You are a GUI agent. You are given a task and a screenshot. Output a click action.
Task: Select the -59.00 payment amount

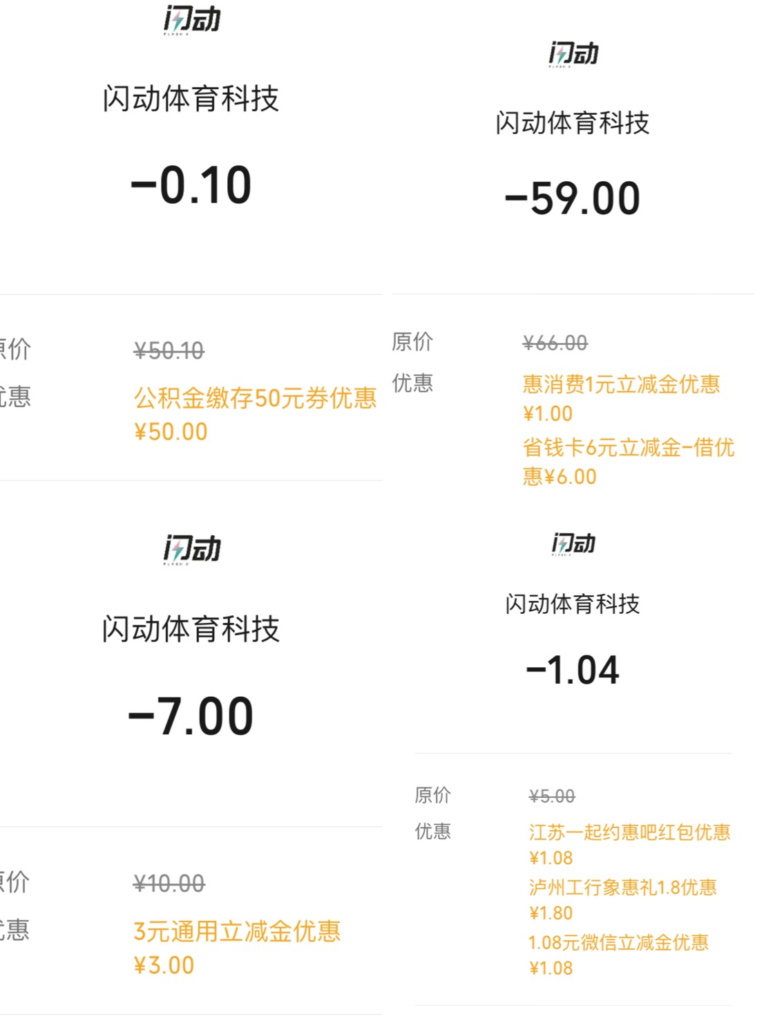click(x=573, y=198)
